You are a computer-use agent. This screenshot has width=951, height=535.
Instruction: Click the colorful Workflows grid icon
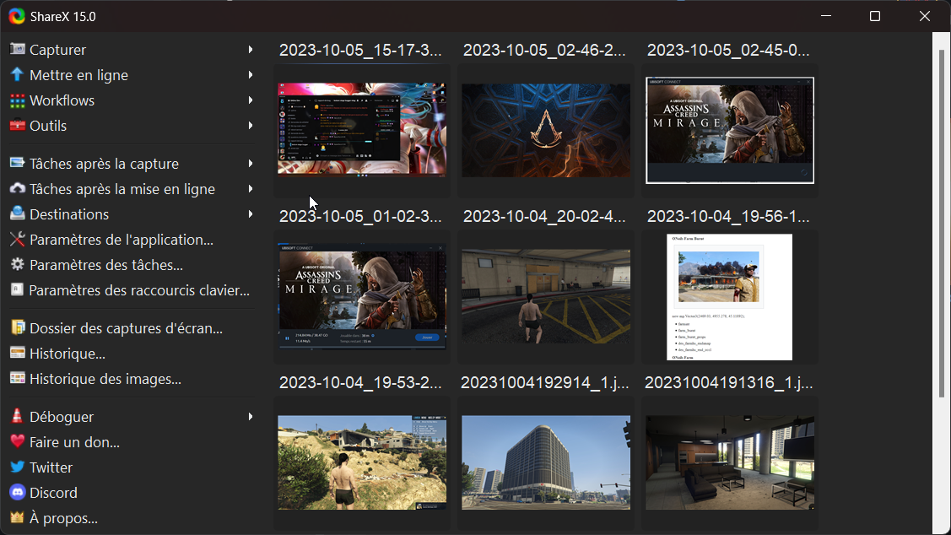(17, 100)
